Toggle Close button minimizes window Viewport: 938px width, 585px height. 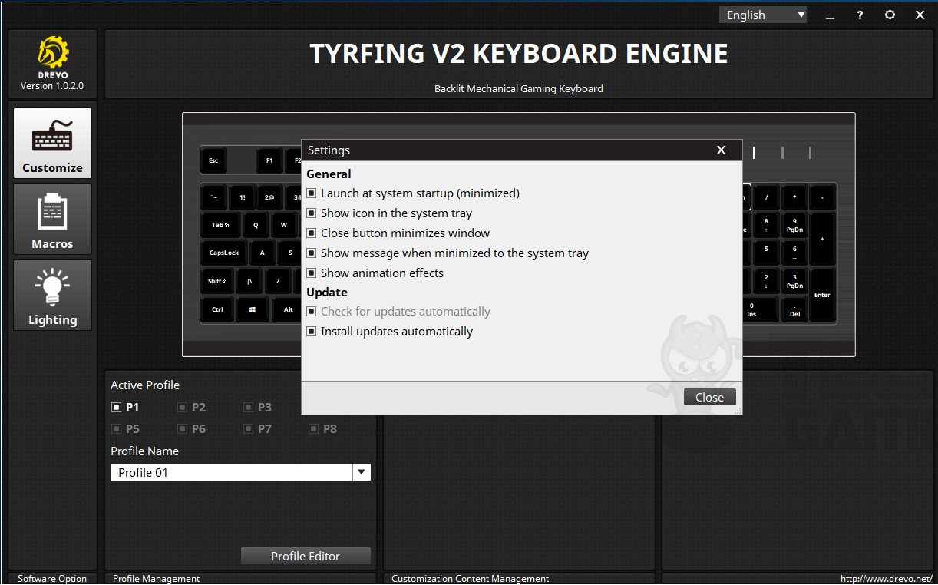pyautogui.click(x=398, y=233)
